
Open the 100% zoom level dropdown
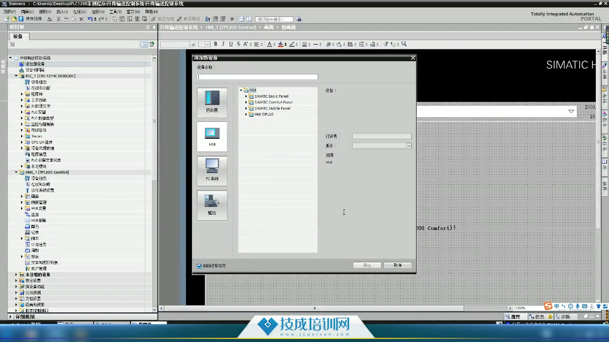pyautogui.click(x=530, y=308)
